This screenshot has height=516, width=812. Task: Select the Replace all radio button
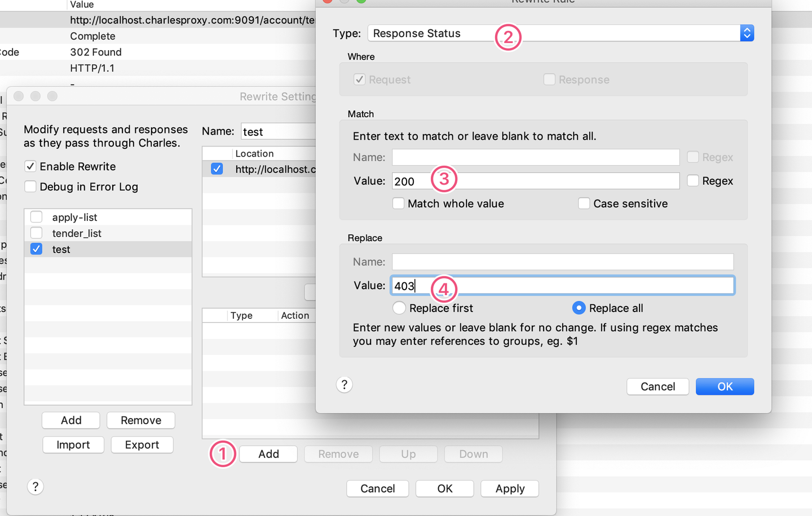(x=579, y=308)
